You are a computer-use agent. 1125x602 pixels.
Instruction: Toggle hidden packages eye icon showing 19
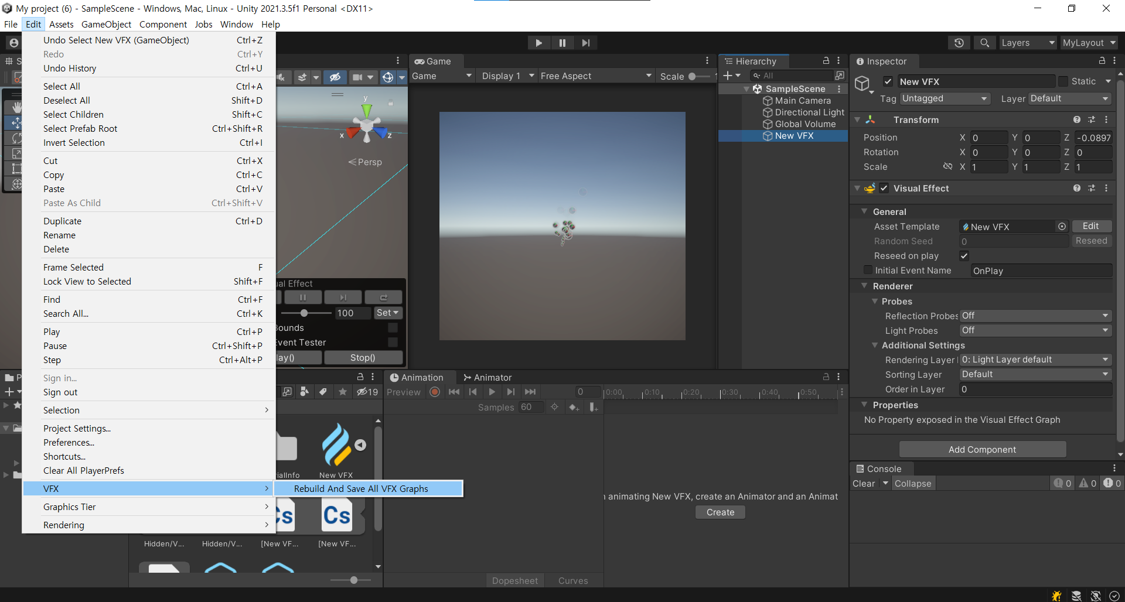tap(368, 392)
